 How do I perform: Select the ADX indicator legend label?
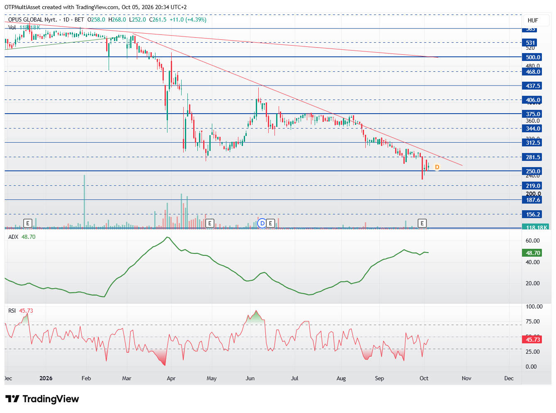click(x=13, y=237)
